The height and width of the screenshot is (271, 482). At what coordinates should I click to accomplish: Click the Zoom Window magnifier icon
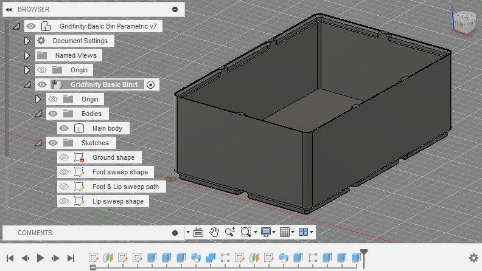point(246,232)
